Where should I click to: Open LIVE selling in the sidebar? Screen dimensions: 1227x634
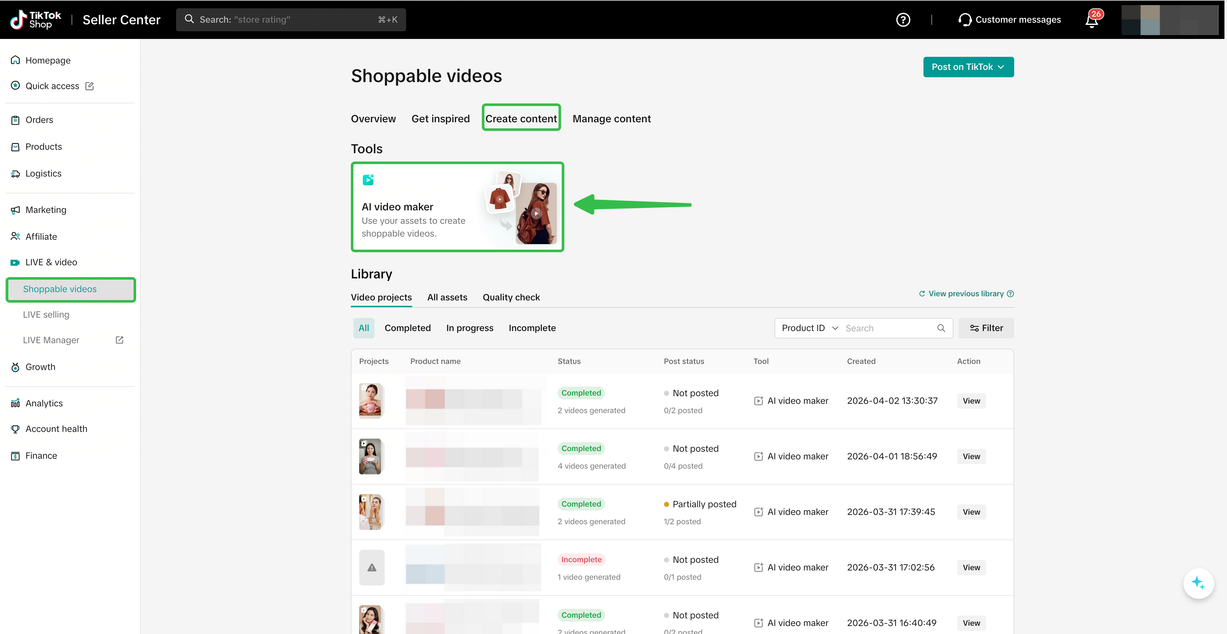point(46,315)
